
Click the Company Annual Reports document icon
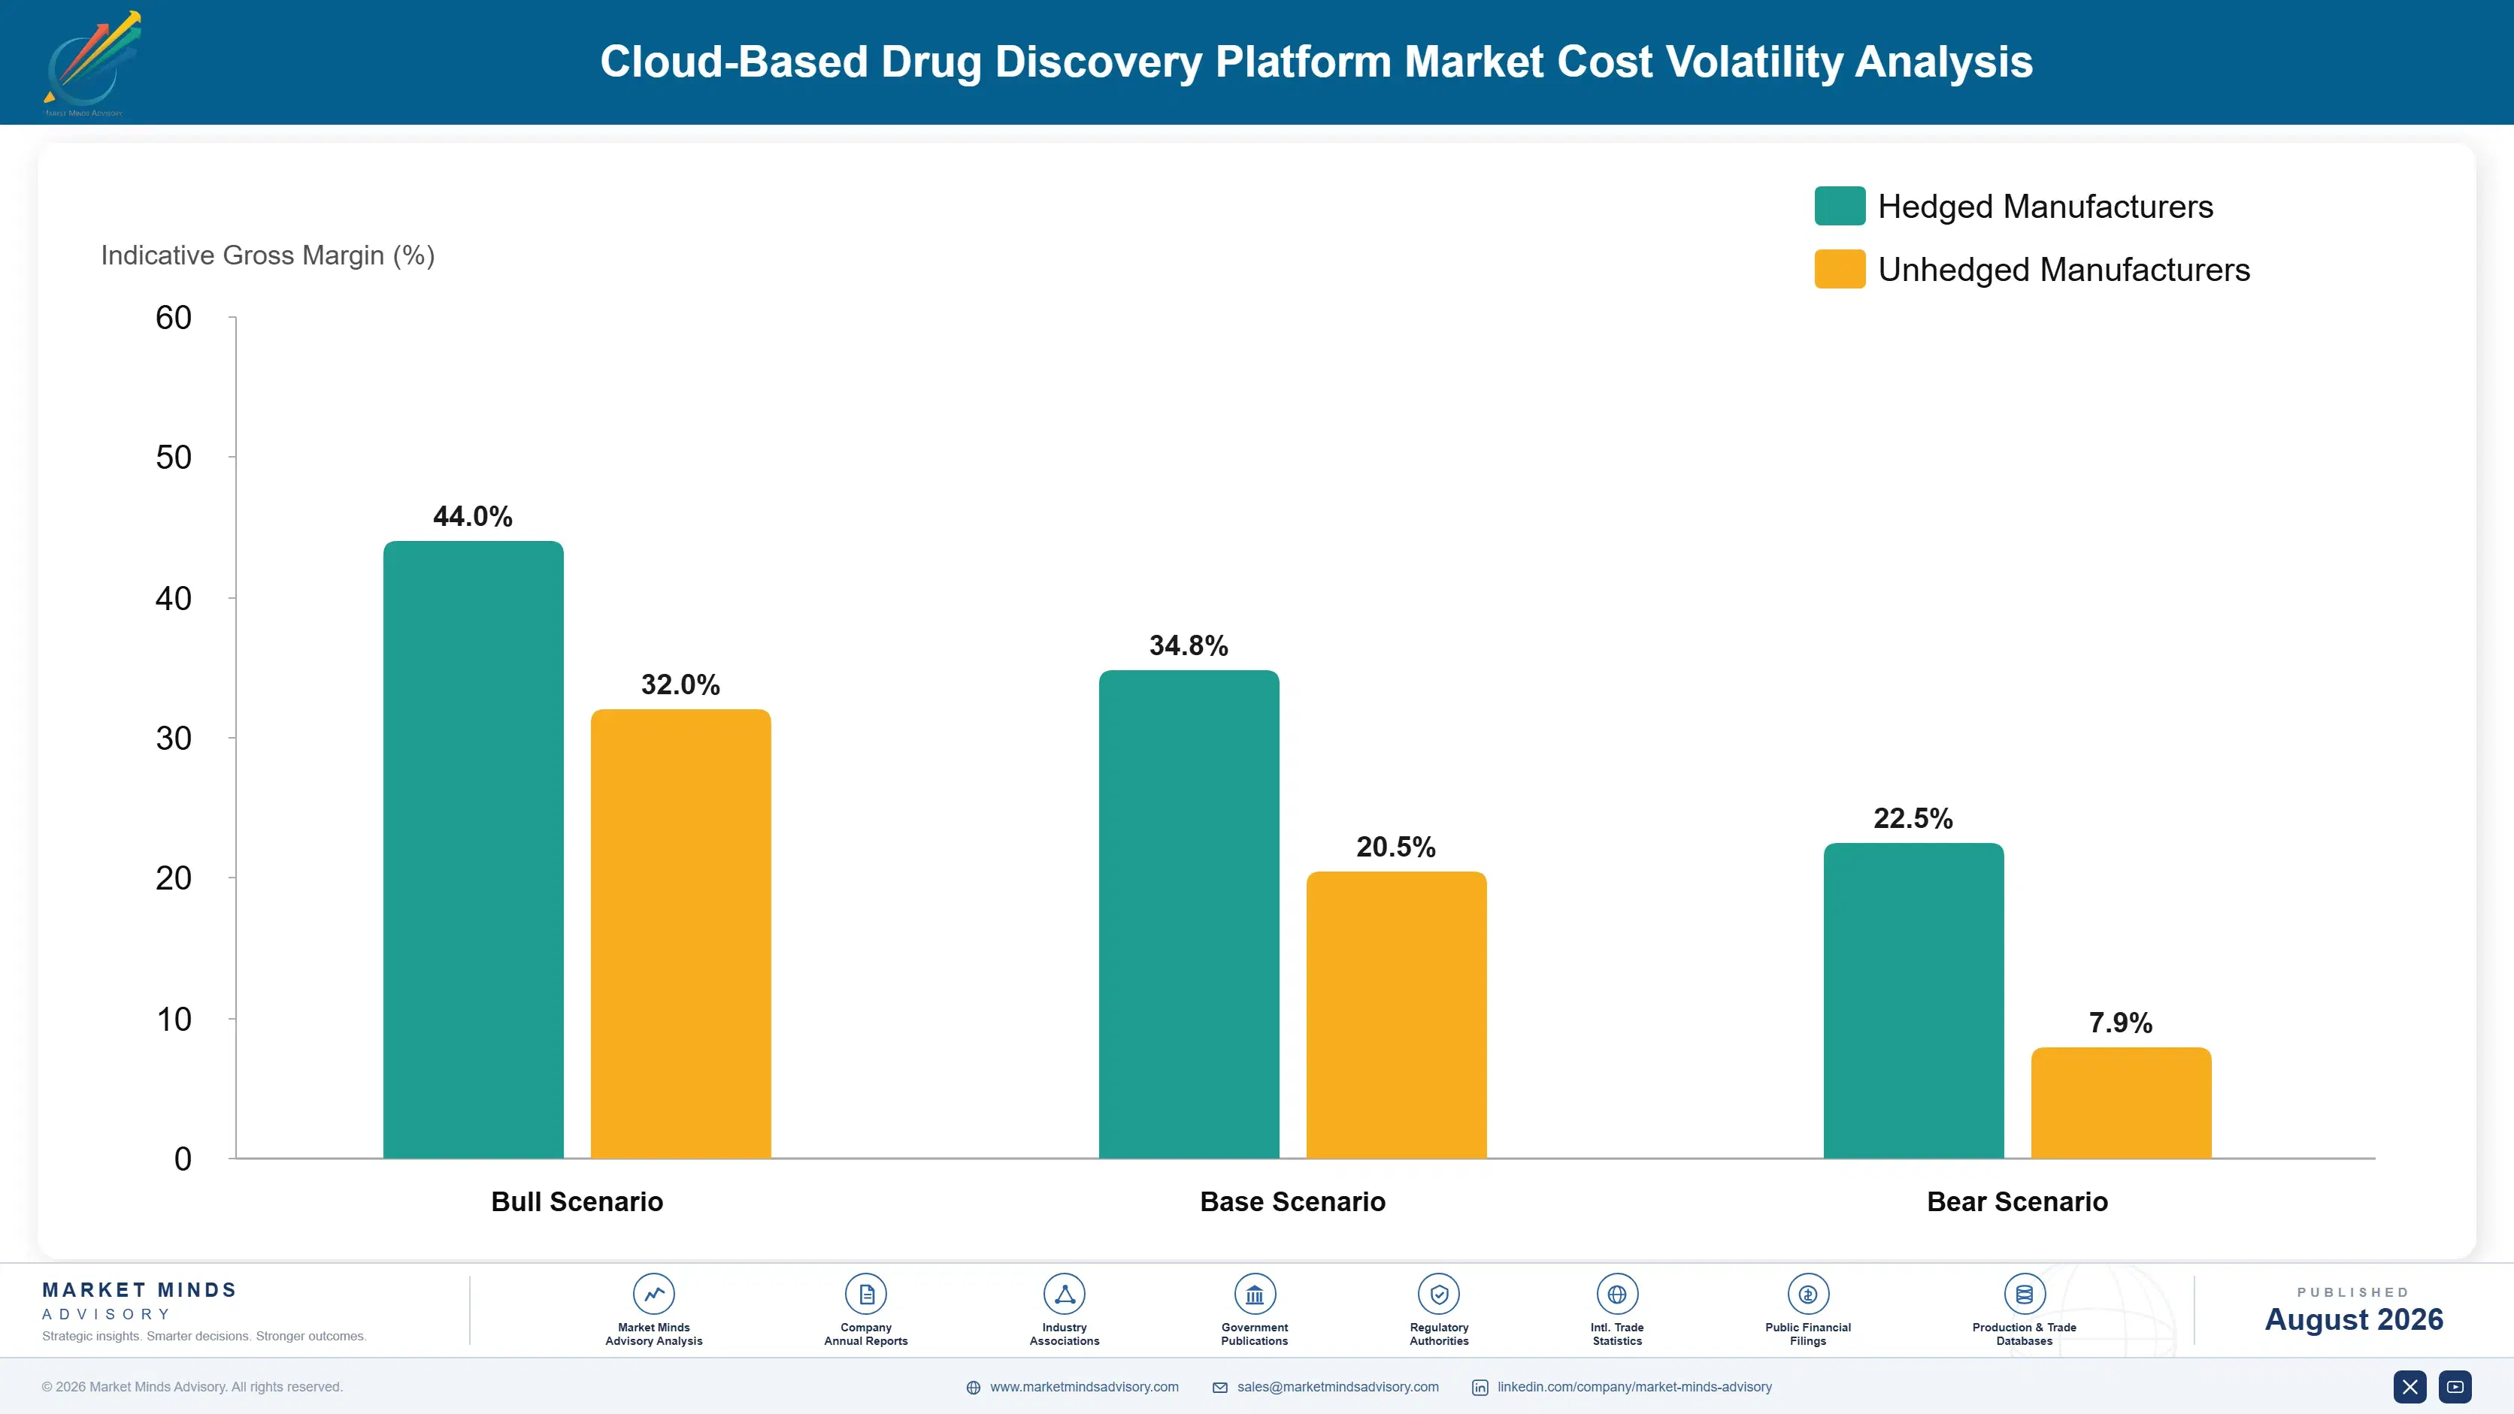865,1294
